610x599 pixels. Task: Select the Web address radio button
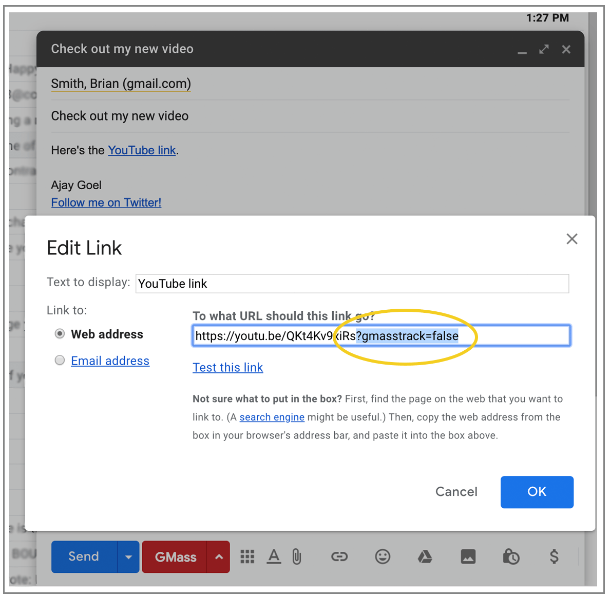pos(60,334)
